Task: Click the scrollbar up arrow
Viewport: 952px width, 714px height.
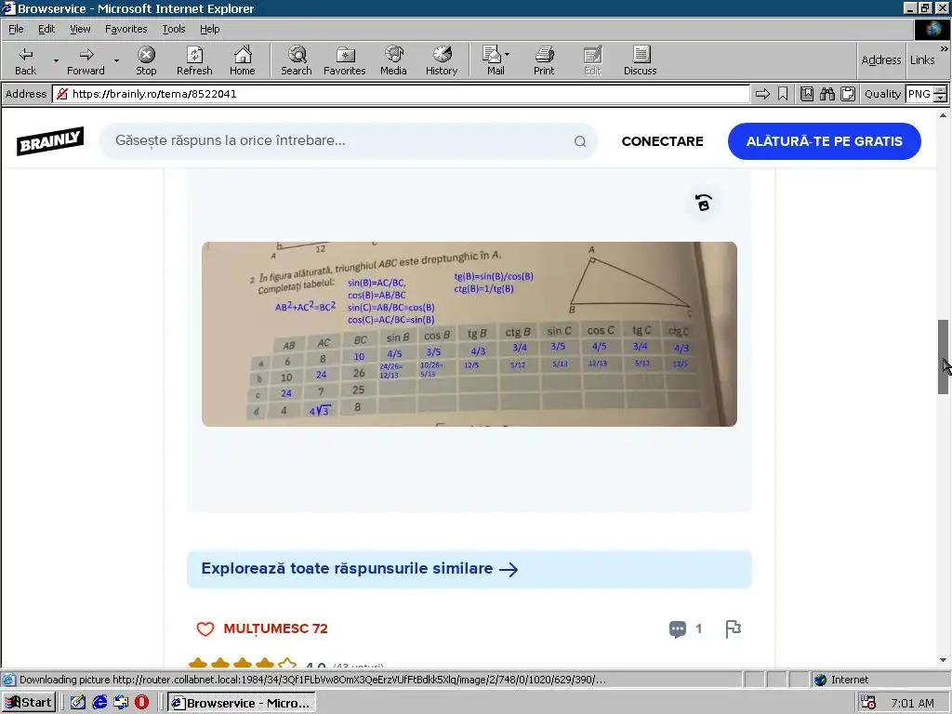Action: click(943, 114)
